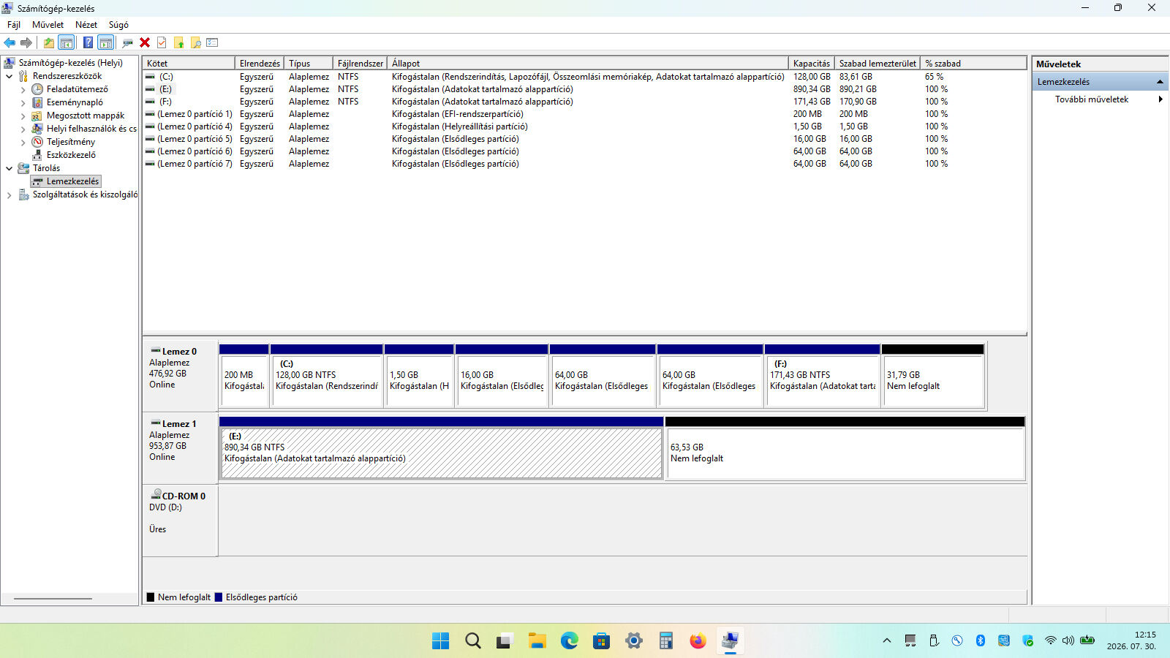1170x658 pixels.
Task: Open Calculator from taskbar
Action: coord(666,641)
